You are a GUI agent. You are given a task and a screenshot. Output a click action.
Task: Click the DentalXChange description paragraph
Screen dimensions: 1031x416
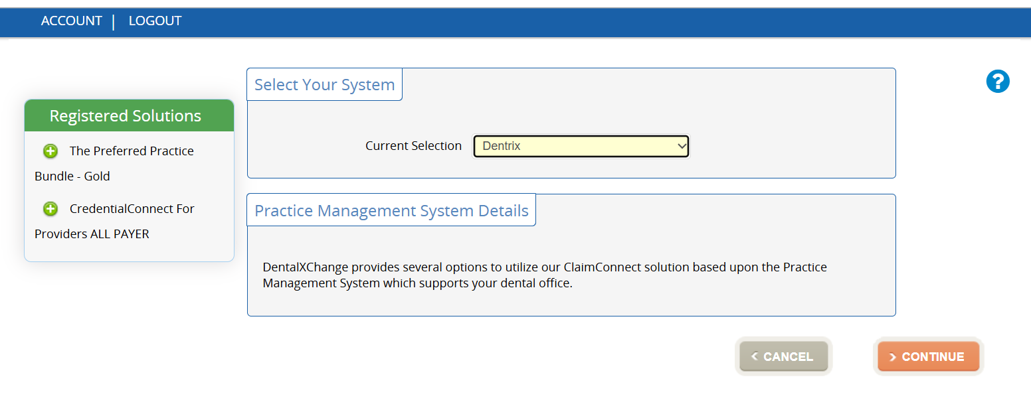click(x=545, y=275)
